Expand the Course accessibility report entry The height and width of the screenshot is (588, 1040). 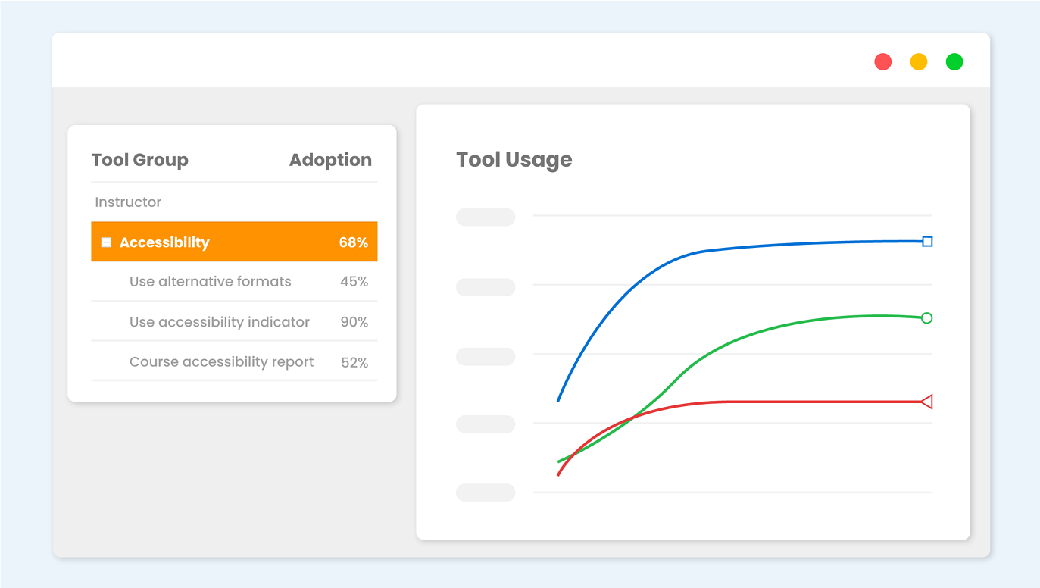click(x=221, y=361)
